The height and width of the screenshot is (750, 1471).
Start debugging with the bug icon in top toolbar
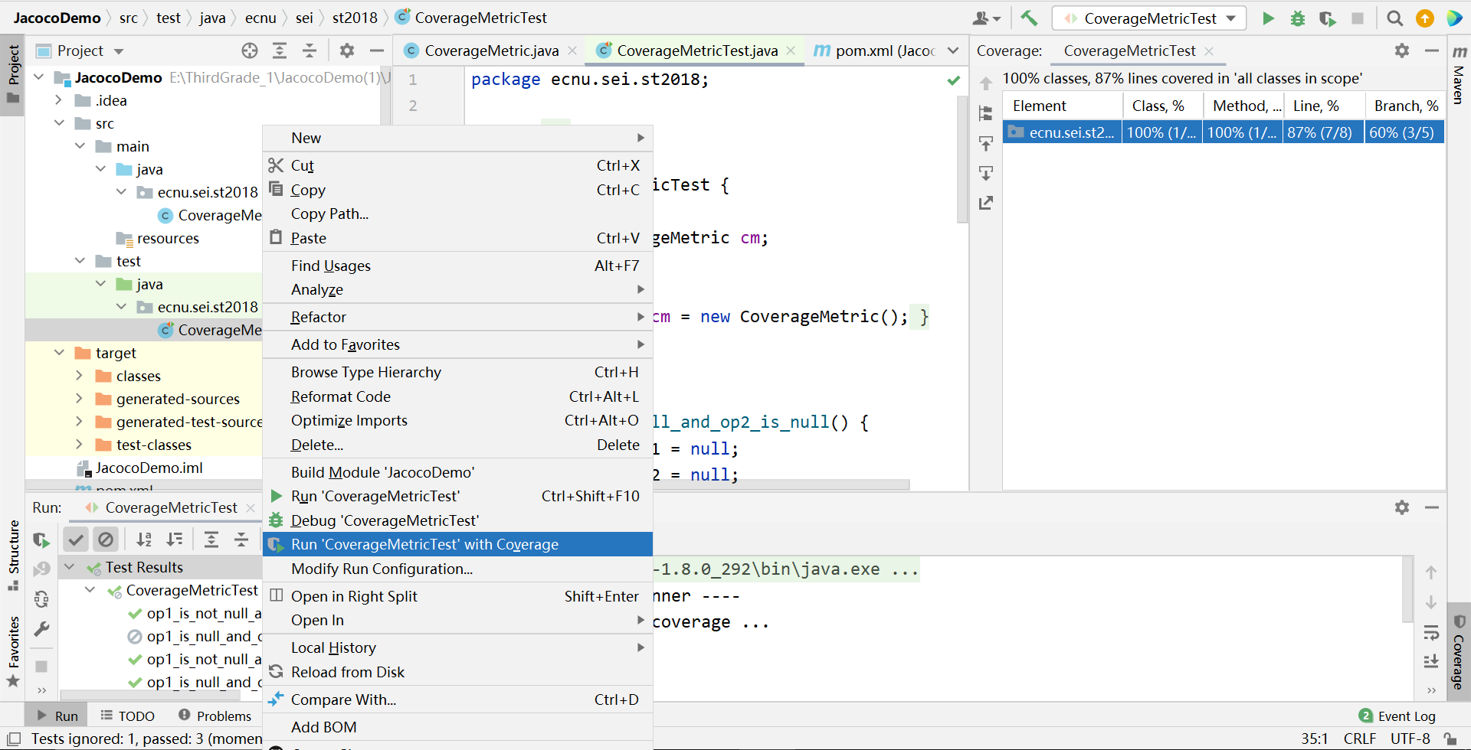[x=1298, y=18]
